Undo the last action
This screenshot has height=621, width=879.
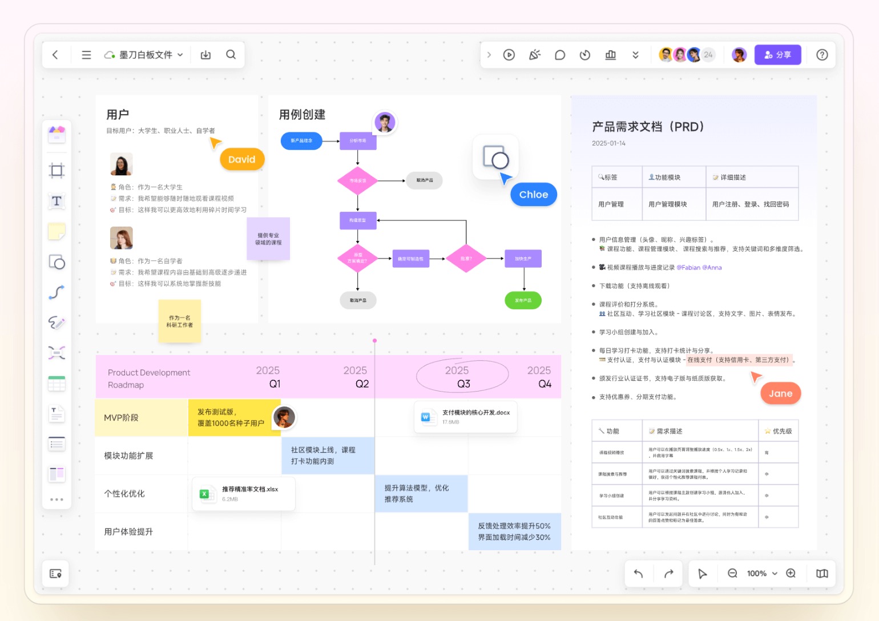[x=639, y=574]
